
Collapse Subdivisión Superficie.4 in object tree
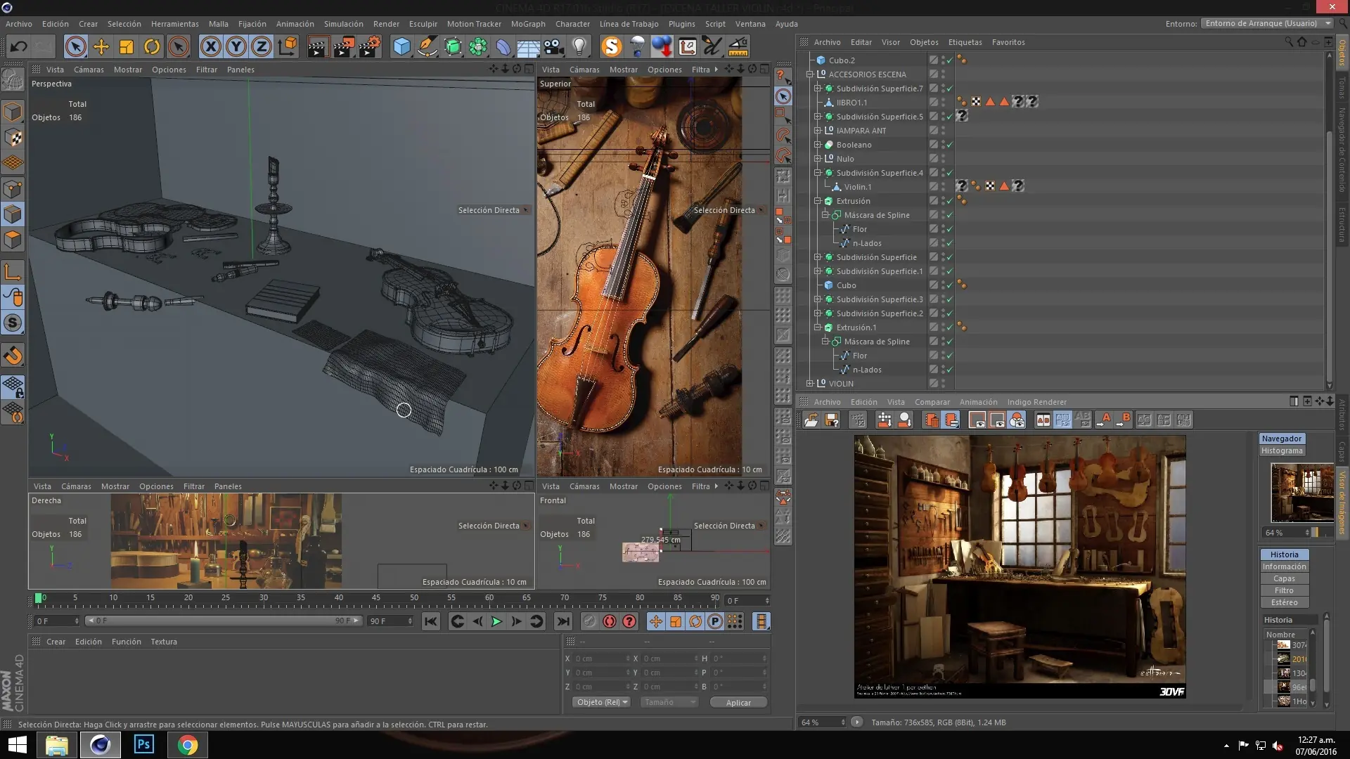click(x=817, y=173)
